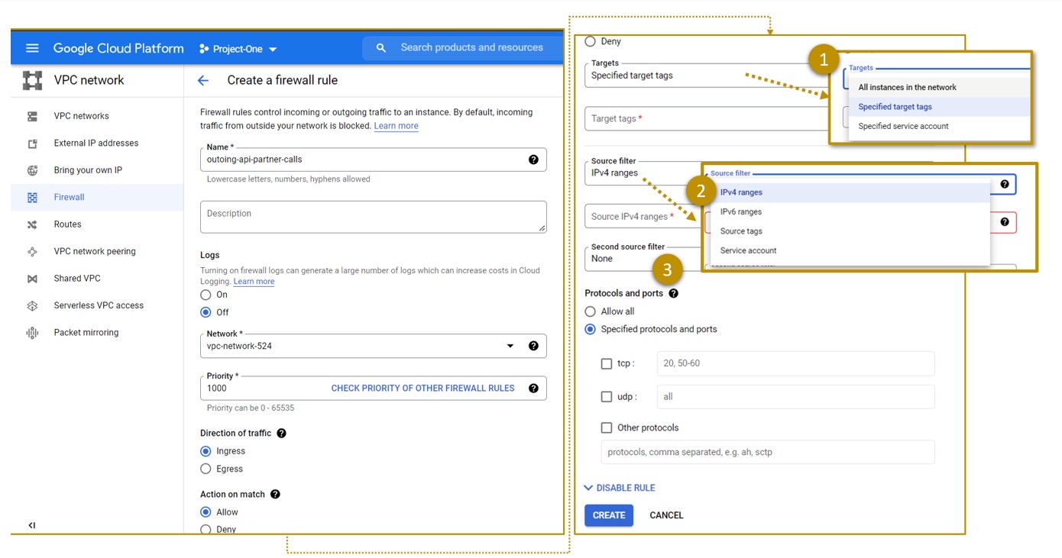Viewport: 1062px width, 558px height.
Task: Open help icon on red-outlined source field
Action: (1004, 222)
